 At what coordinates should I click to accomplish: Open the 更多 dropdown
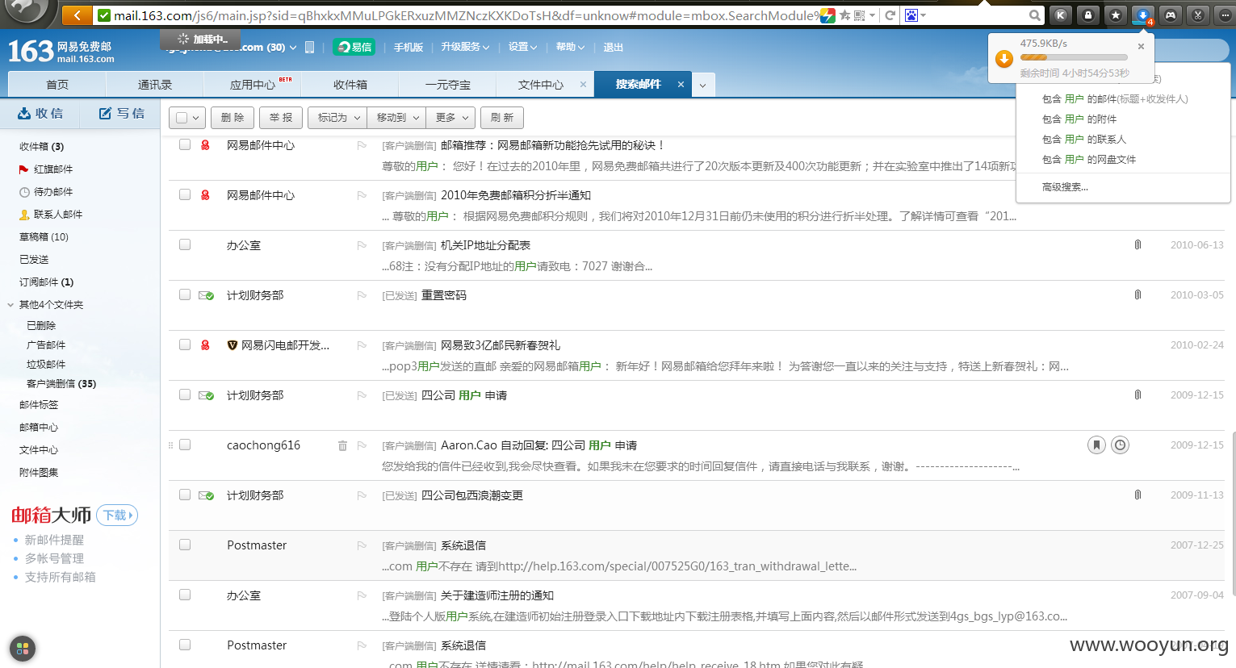pyautogui.click(x=450, y=118)
